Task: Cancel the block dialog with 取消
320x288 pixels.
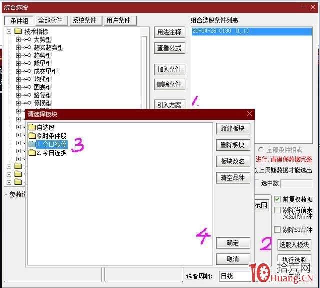Action: click(x=233, y=259)
